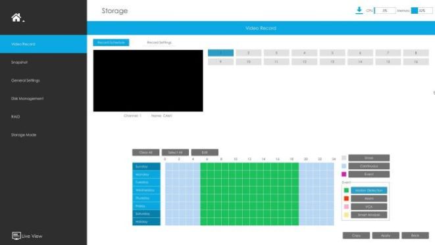Image resolution: width=435 pixels, height=245 pixels.
Task: Select the Sunday row in schedule
Action: click(x=146, y=167)
